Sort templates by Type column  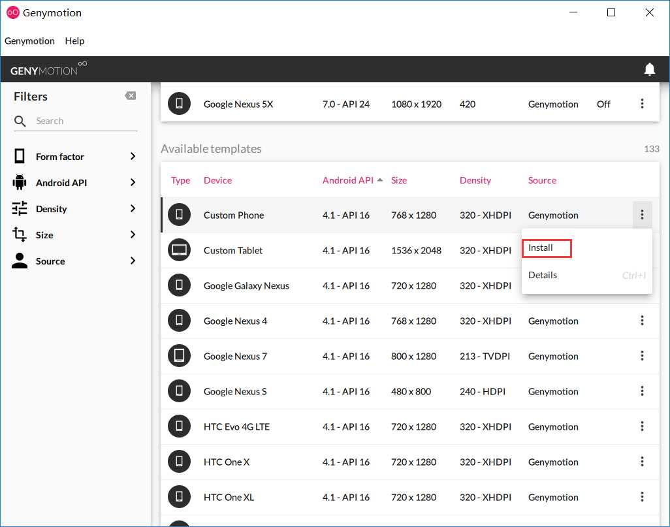[180, 180]
